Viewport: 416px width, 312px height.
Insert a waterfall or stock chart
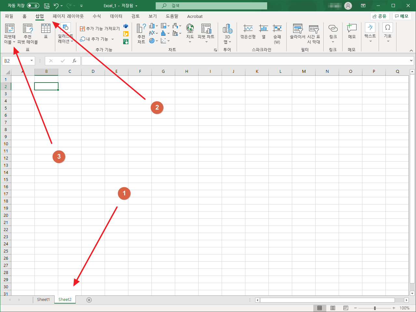coord(177,26)
